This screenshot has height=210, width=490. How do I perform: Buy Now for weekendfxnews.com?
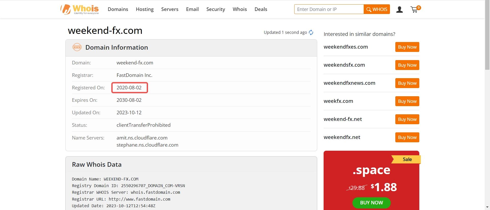407,83
